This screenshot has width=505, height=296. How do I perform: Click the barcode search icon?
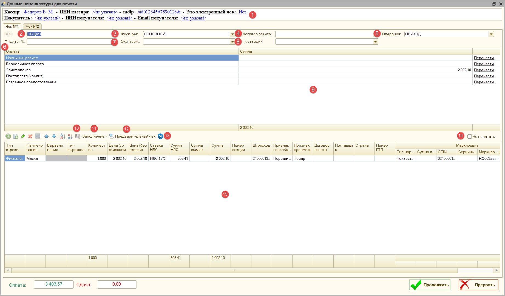(78, 136)
